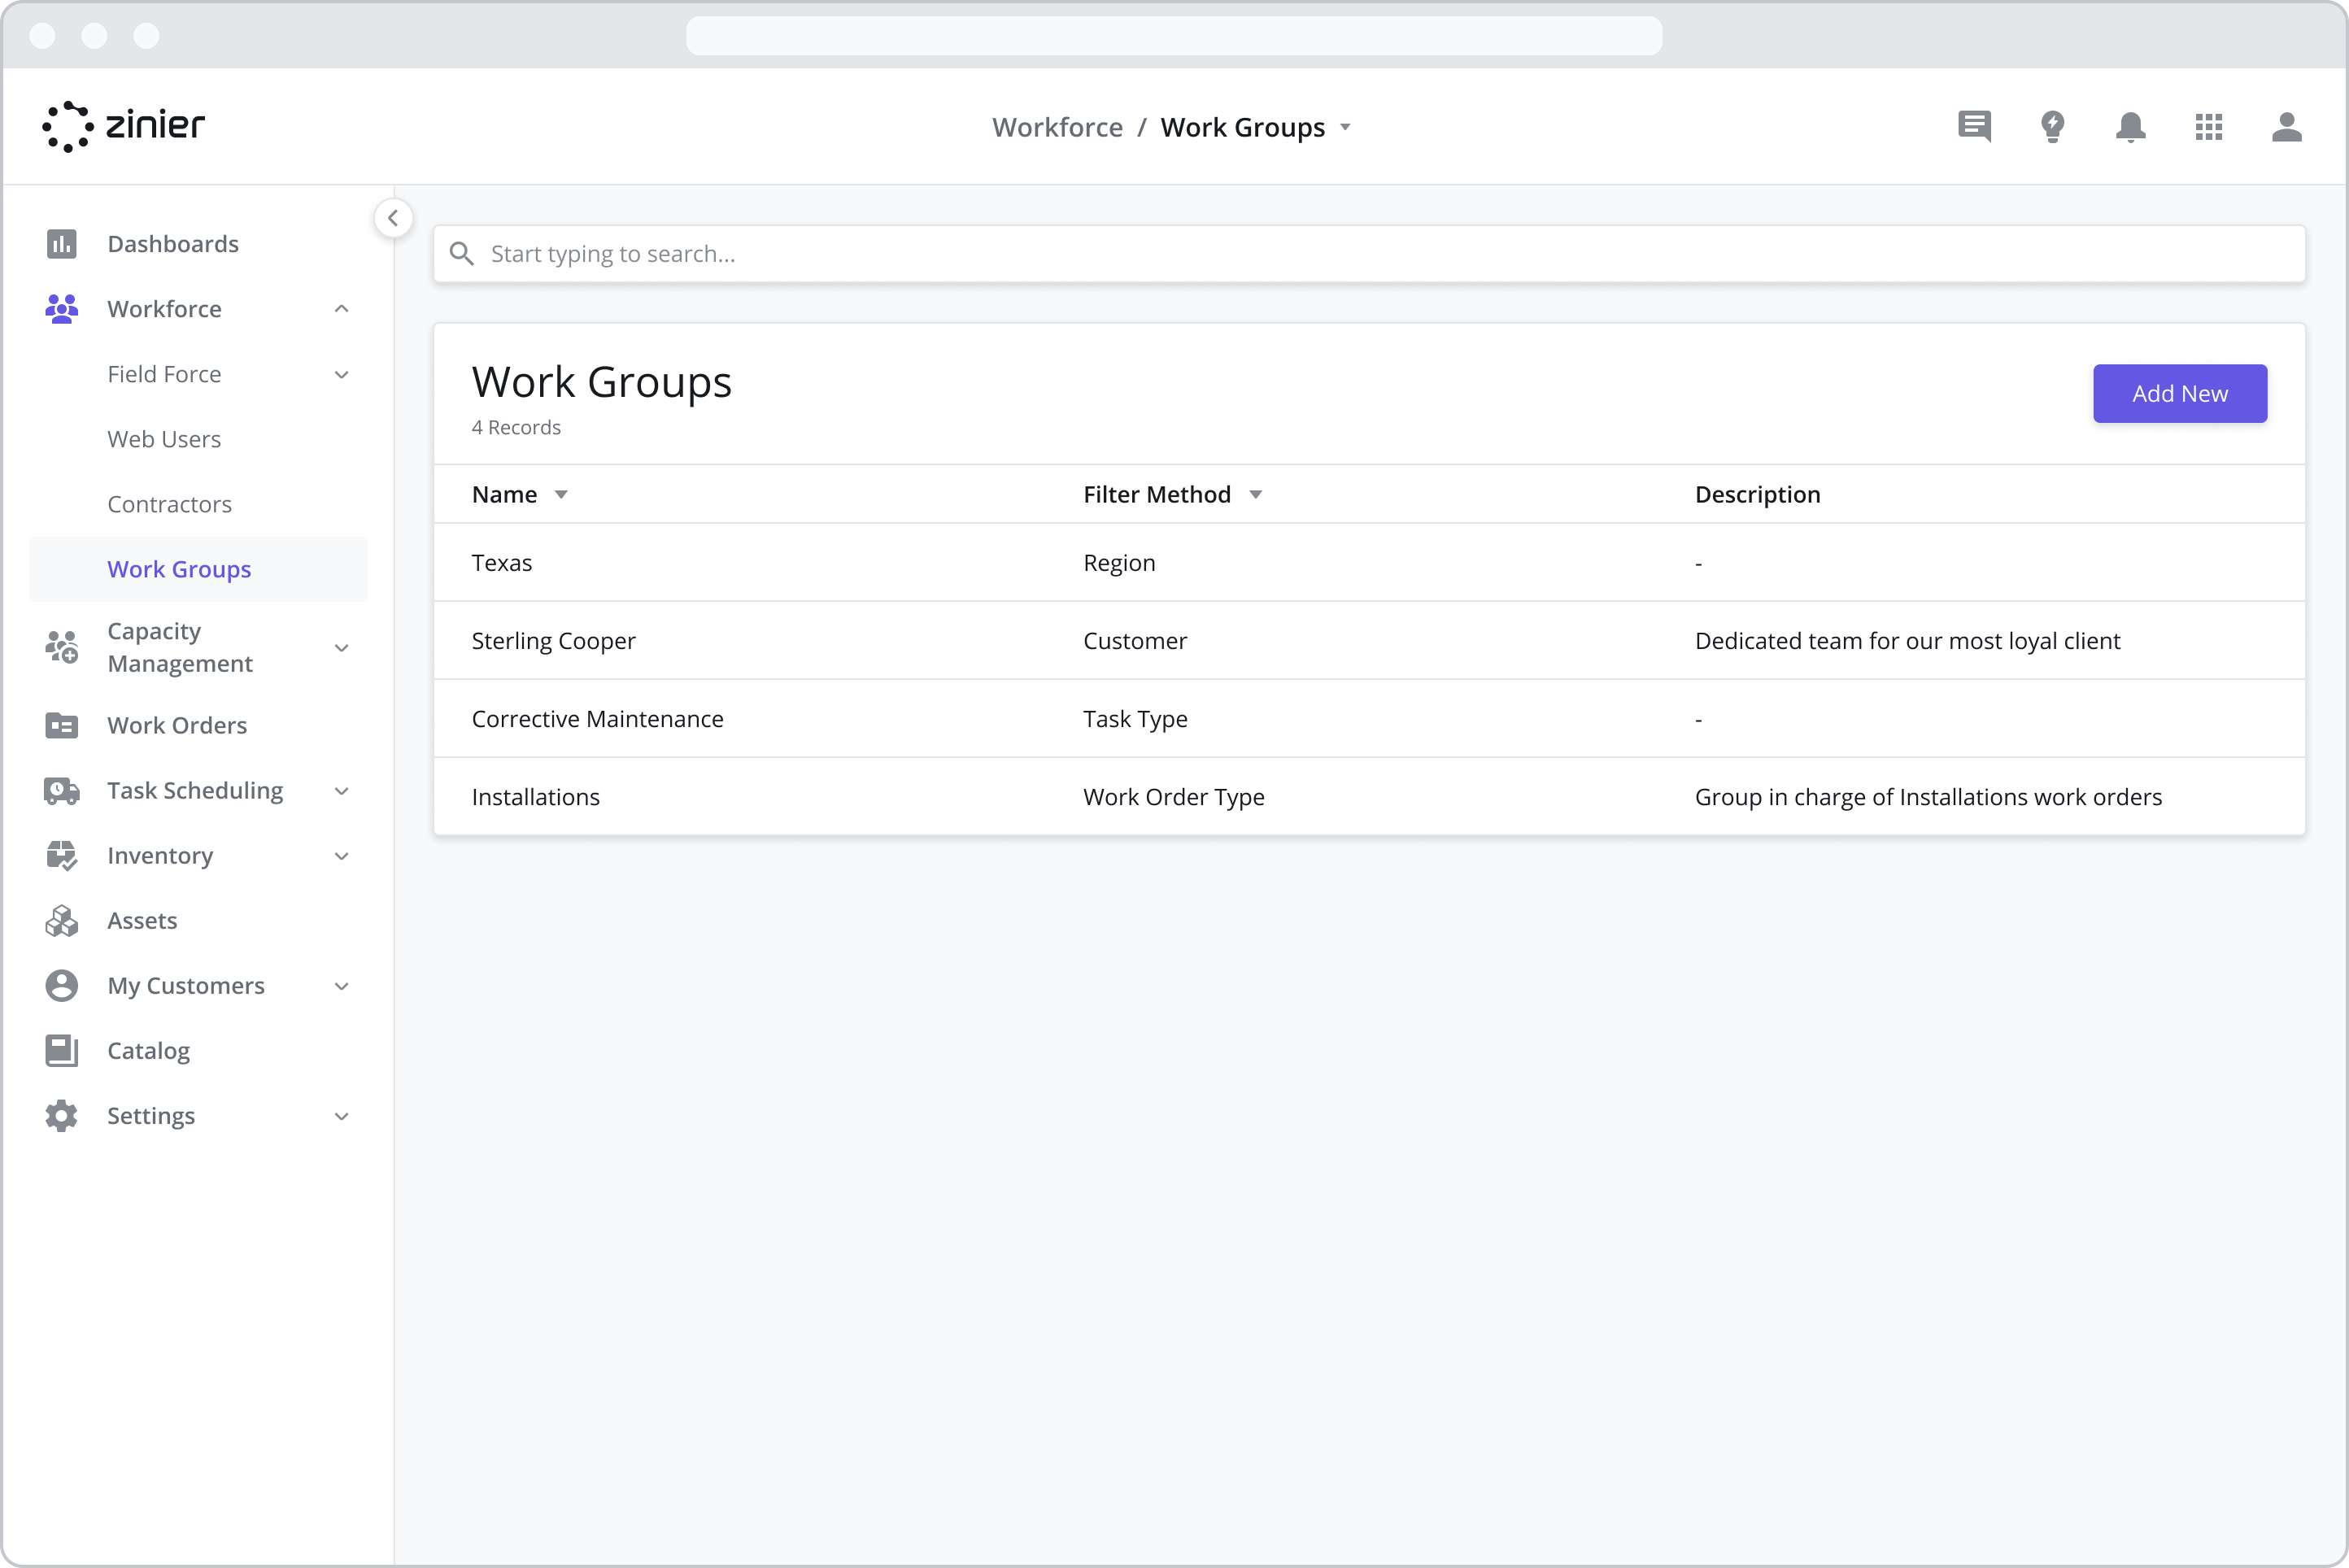Screen dimensions: 2349x1568
Task: Click the Add New button
Action: (x=2180, y=393)
